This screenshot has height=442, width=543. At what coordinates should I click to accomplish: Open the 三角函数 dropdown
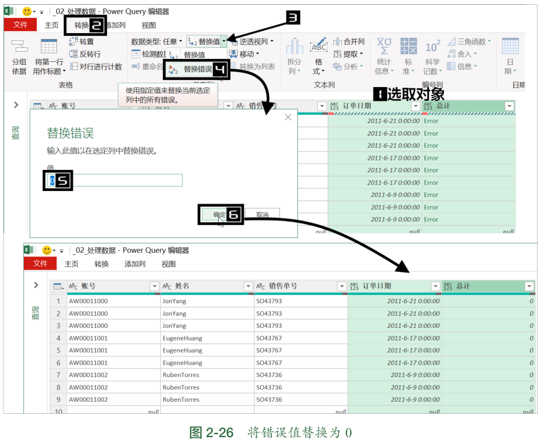pos(469,41)
